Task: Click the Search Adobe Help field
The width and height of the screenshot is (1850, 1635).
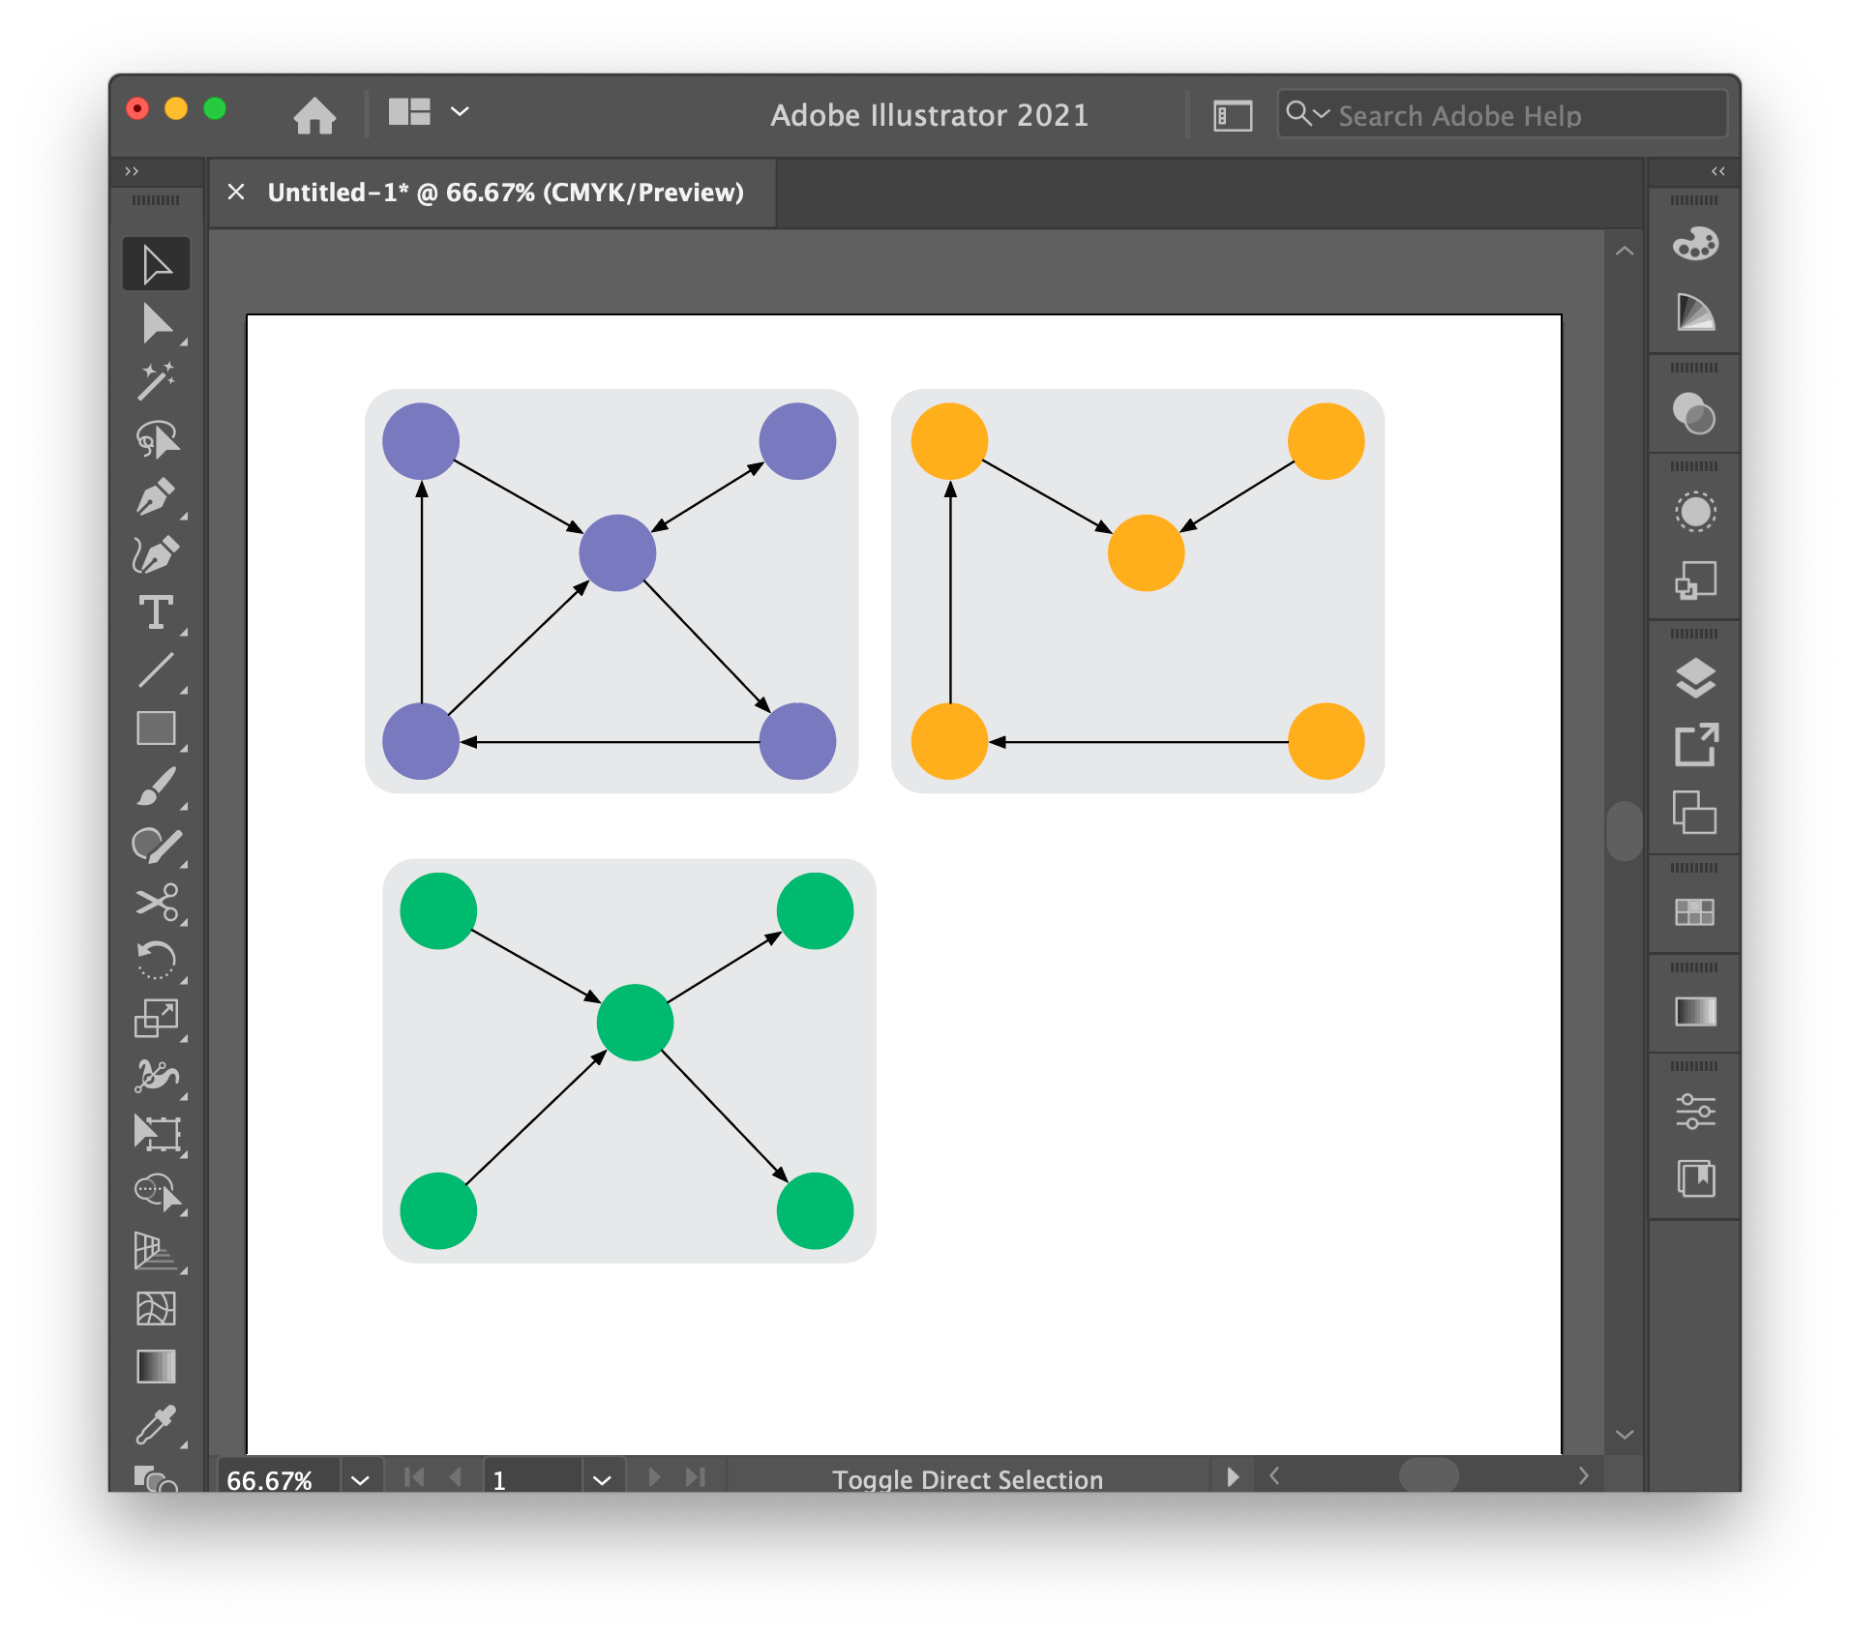Action: (1502, 115)
